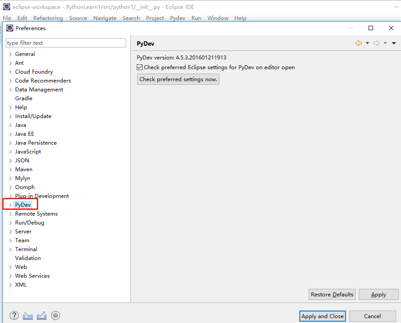This screenshot has width=401, height=323.
Task: Open the forward history dropdown arrow
Action: tap(385, 43)
